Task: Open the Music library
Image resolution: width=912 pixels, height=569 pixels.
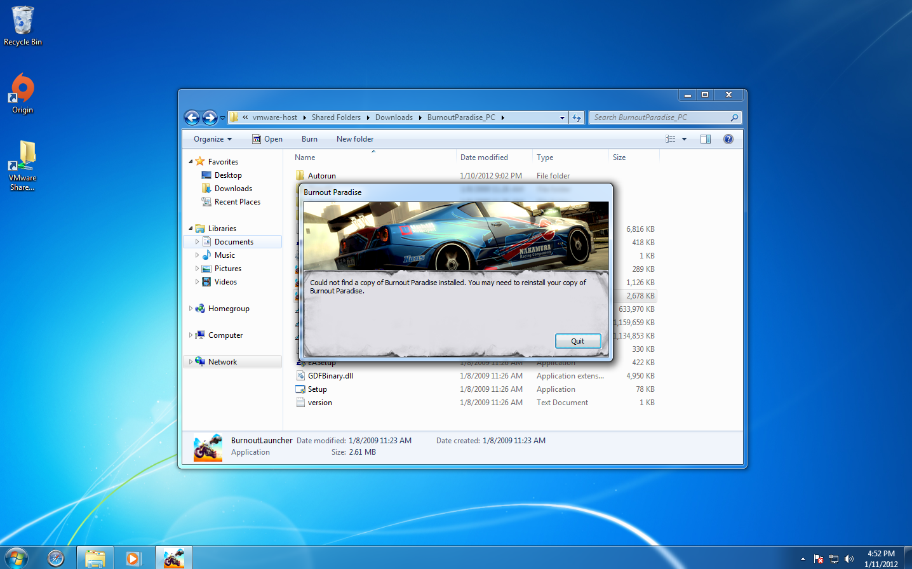Action: (224, 255)
